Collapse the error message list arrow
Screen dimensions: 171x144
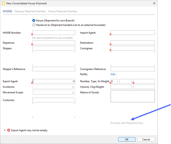(x=5, y=130)
